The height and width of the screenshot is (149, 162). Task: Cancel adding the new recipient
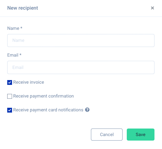point(107,135)
